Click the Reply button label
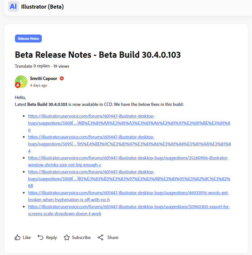The height and width of the screenshot is (255, 252). [51, 238]
